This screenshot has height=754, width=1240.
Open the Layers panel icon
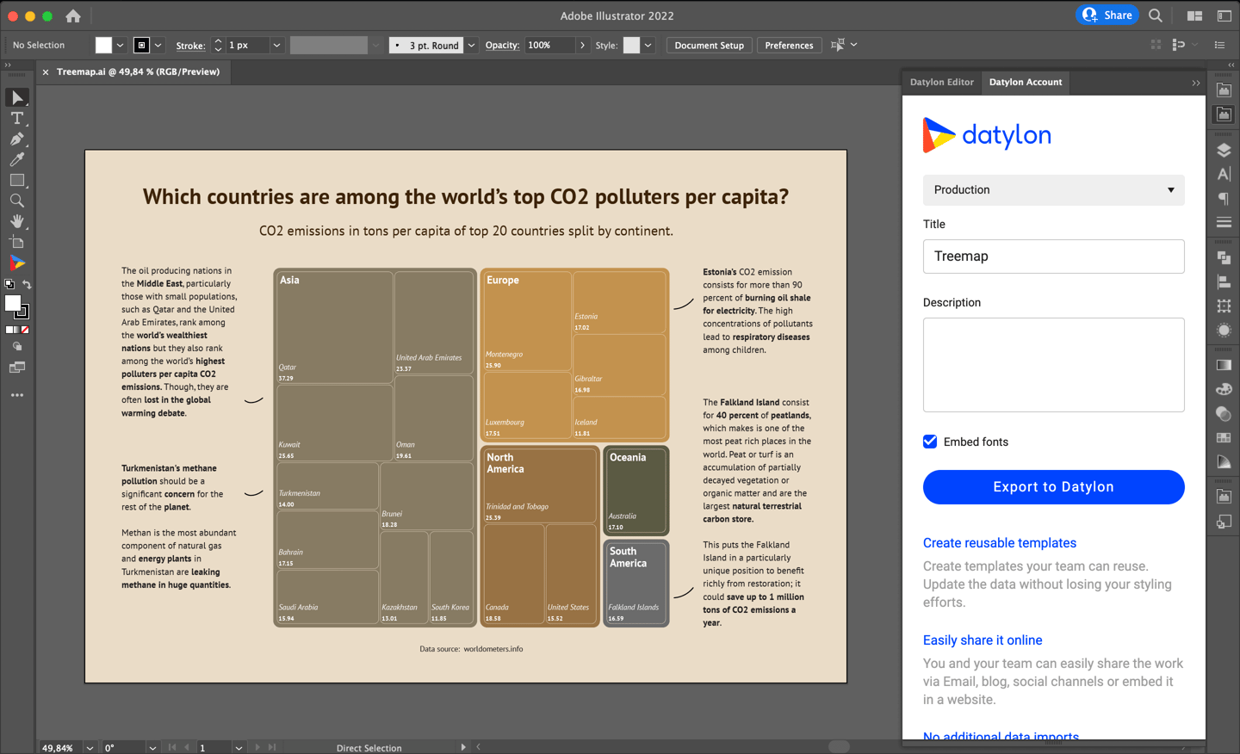(x=1224, y=150)
